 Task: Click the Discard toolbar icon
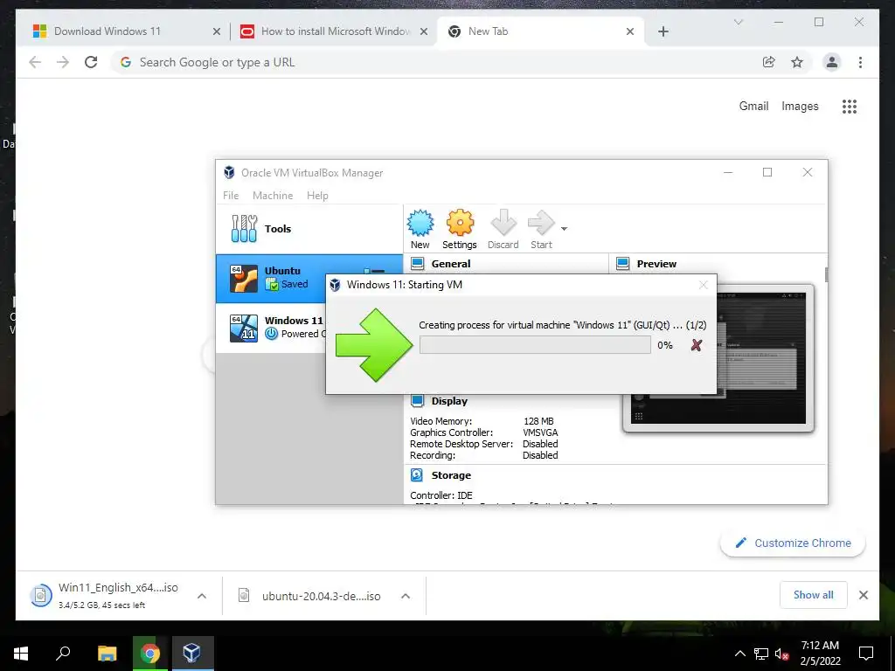tap(503, 230)
